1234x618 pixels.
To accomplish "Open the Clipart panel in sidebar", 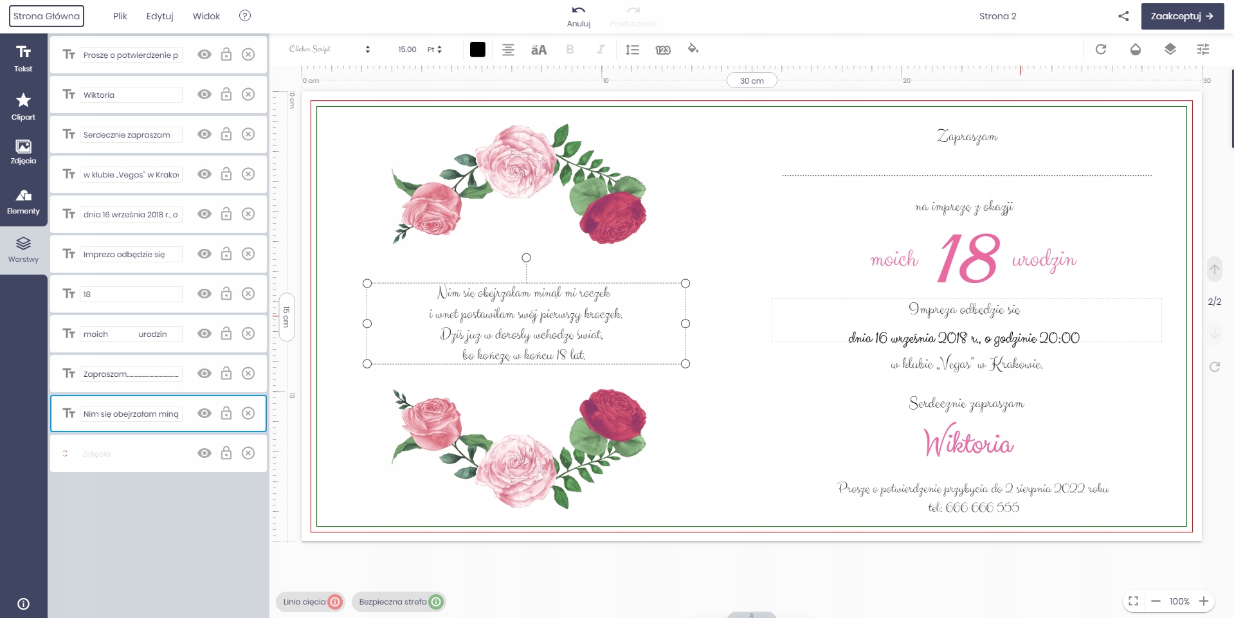I will 23,106.
